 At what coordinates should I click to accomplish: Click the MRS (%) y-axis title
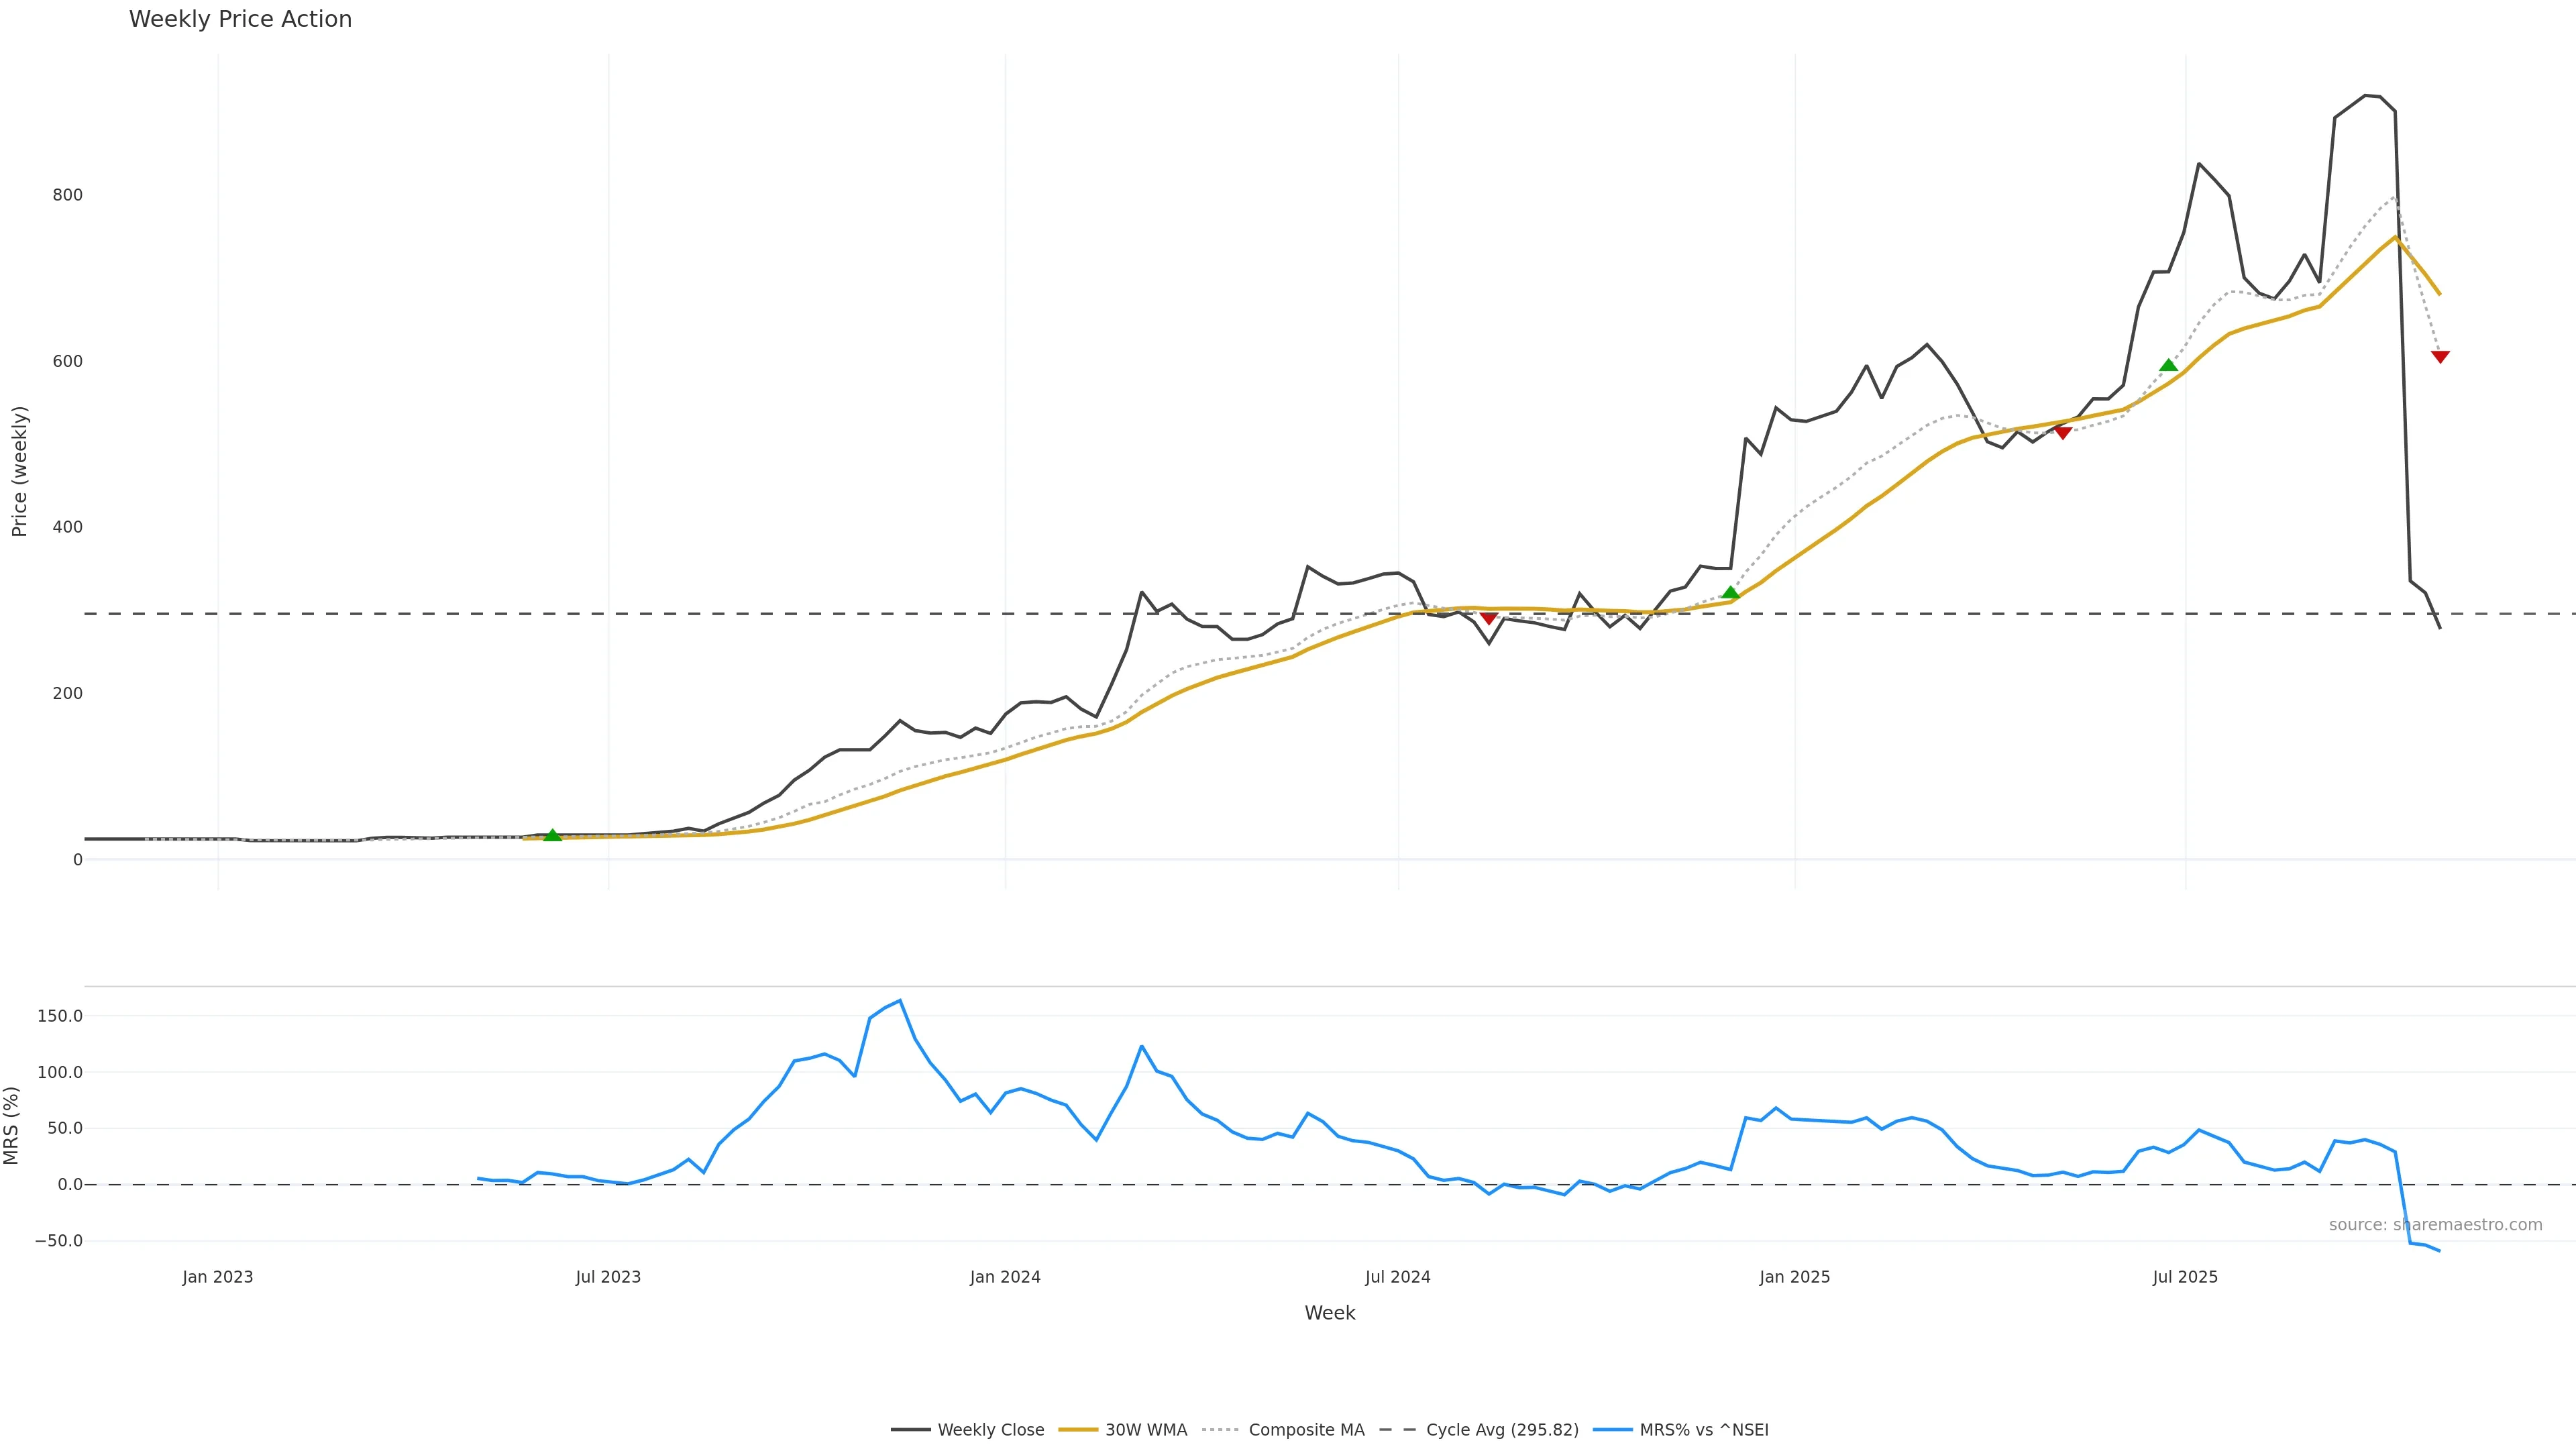tap(12, 1125)
